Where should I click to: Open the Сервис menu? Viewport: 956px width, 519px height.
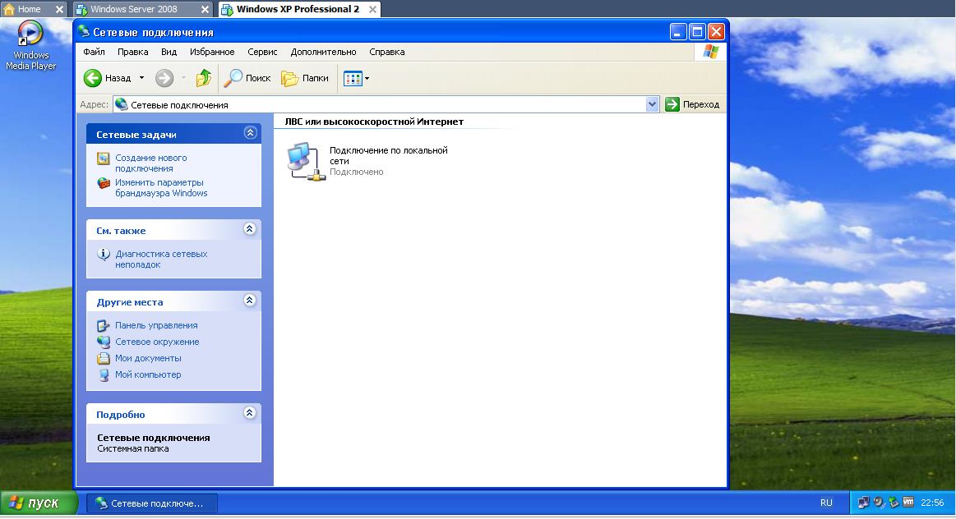(x=262, y=52)
